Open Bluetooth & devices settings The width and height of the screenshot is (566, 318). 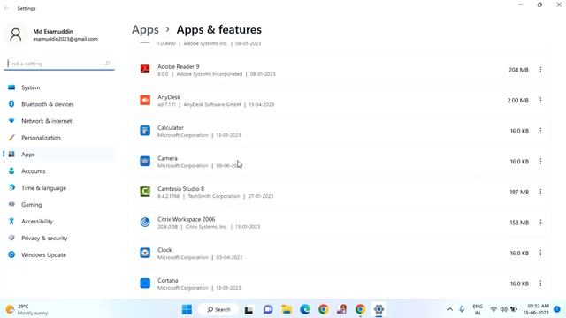[x=59, y=104]
